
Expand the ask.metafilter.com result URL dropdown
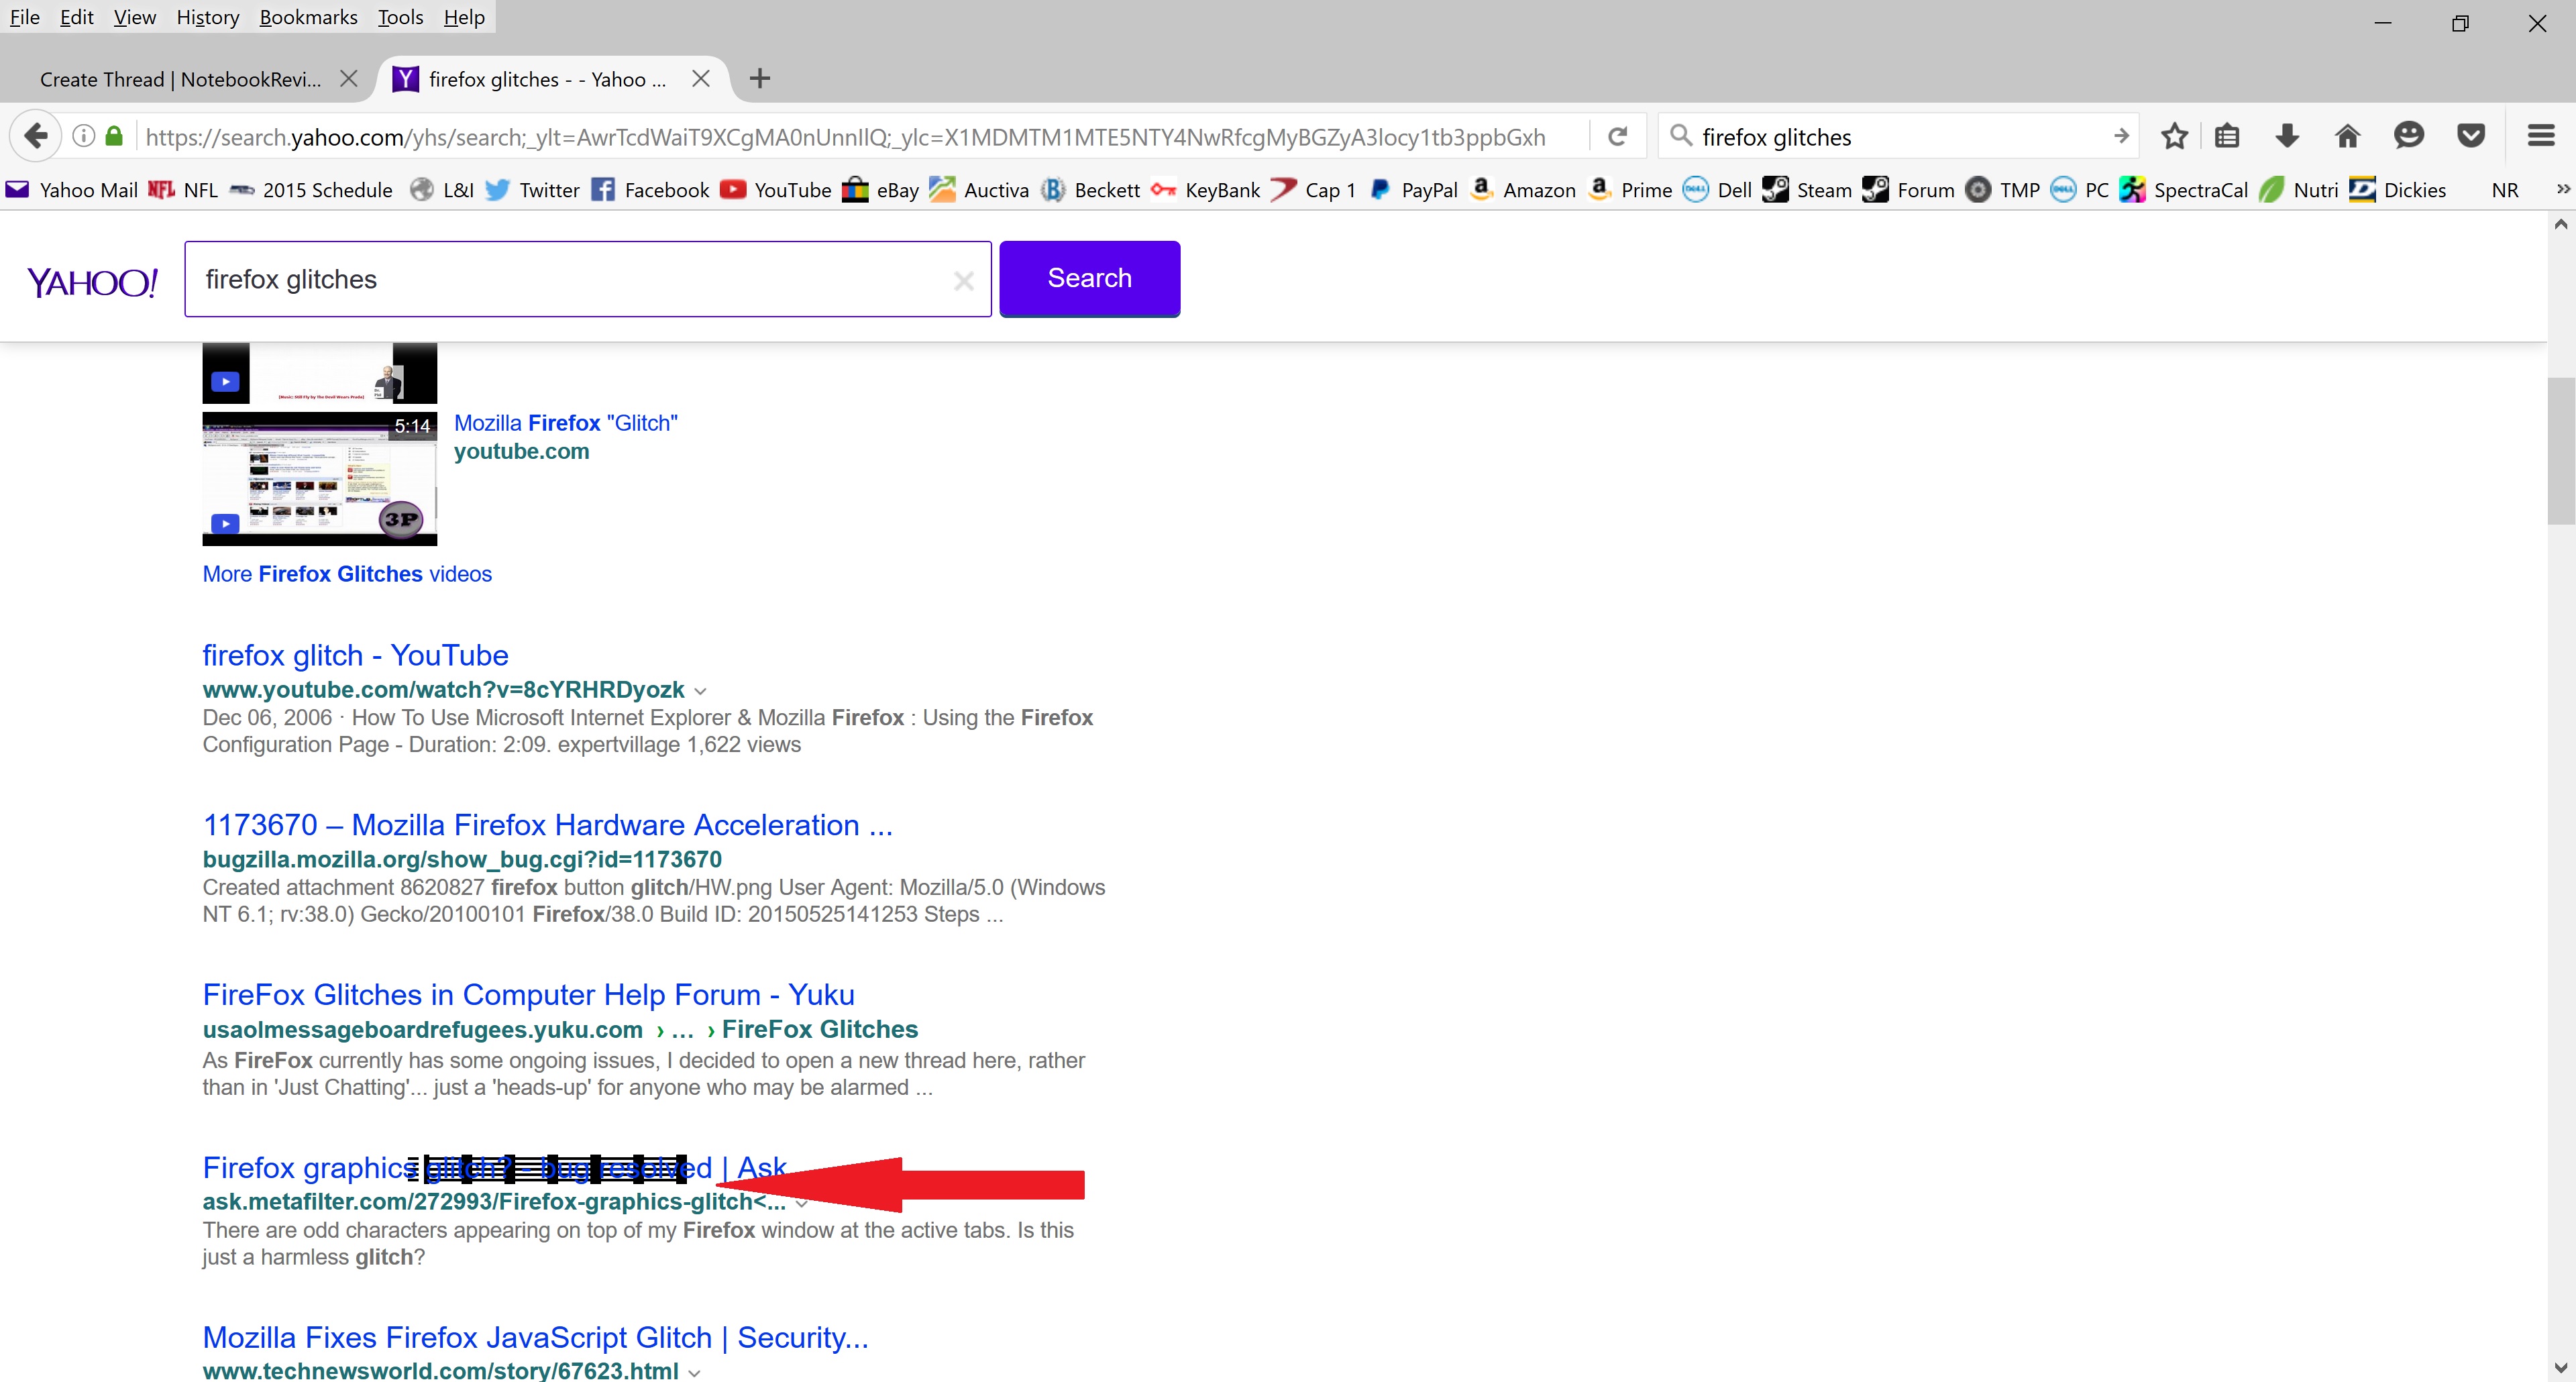pyautogui.click(x=801, y=1203)
